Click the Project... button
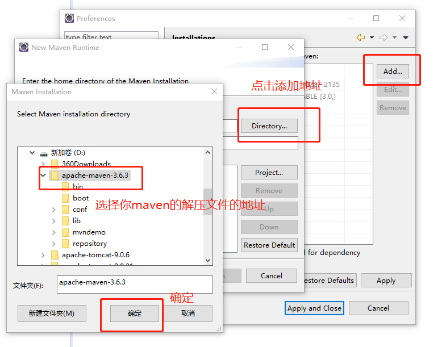The width and height of the screenshot is (446, 347). tap(269, 172)
